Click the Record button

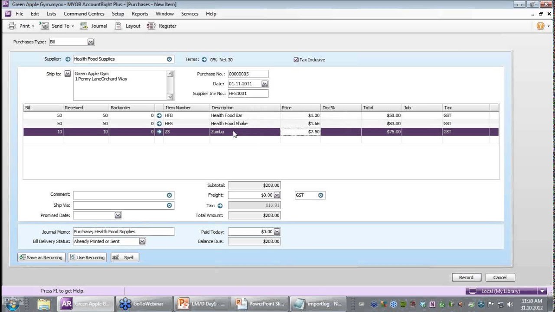466,277
